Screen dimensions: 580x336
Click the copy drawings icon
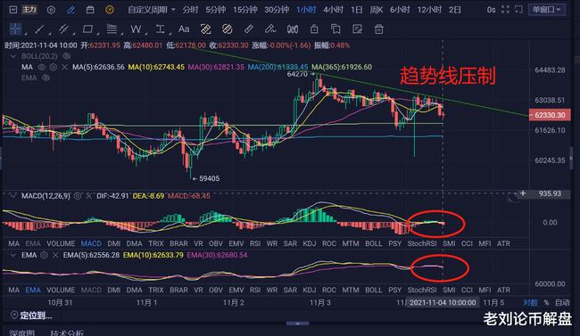[x=336, y=29]
